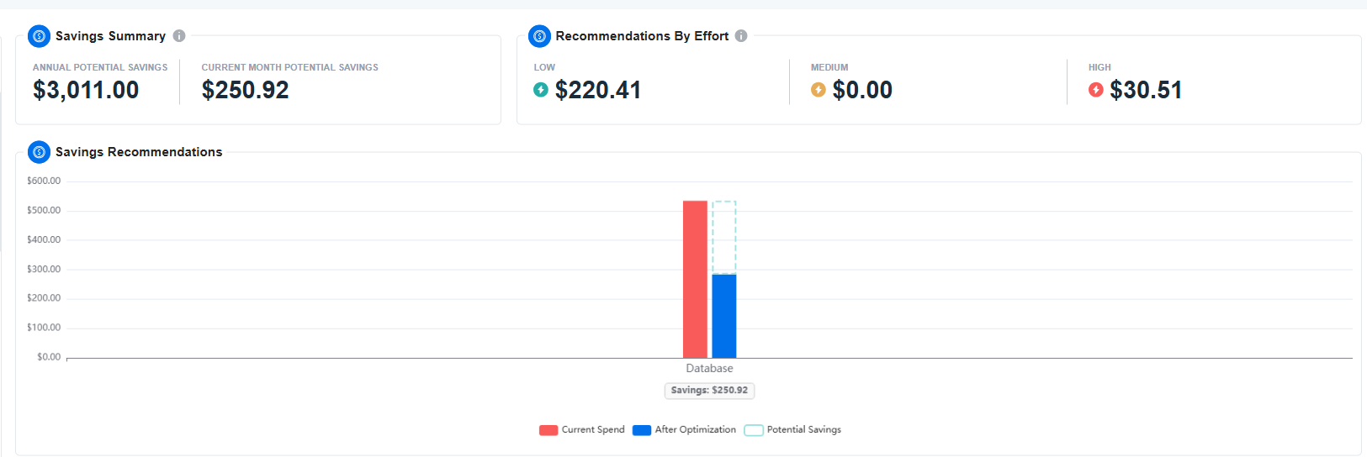This screenshot has width=1367, height=457.
Task: Click the red Current Spend legend swatch
Action: (548, 430)
